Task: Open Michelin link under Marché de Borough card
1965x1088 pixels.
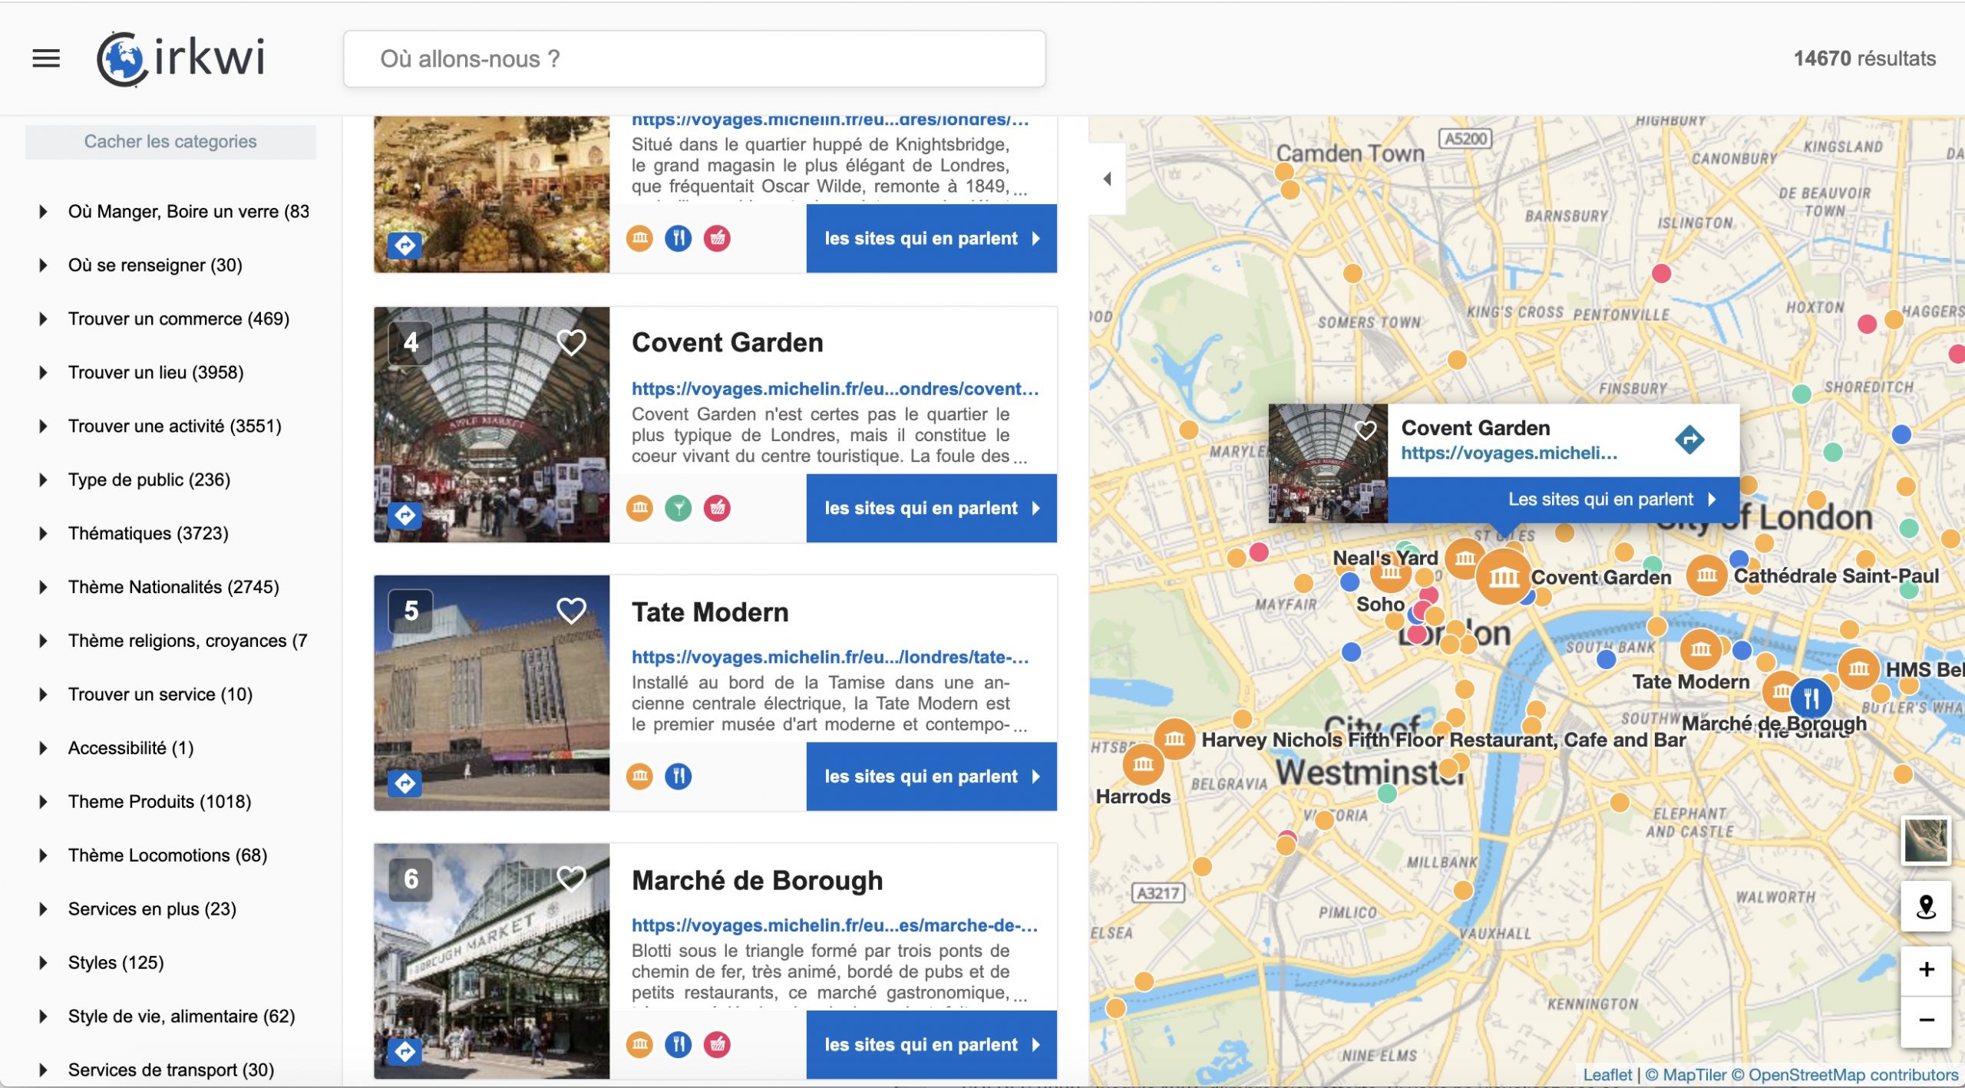Action: coord(834,926)
